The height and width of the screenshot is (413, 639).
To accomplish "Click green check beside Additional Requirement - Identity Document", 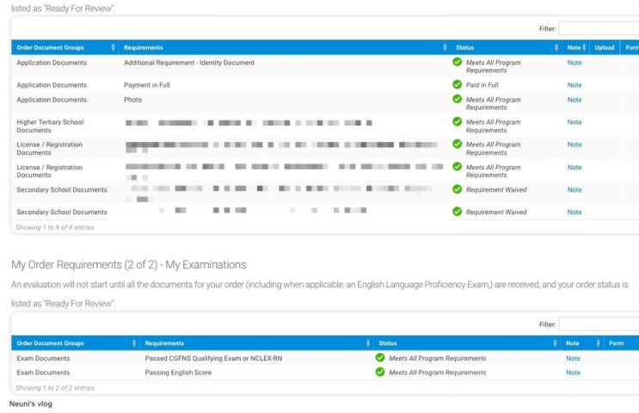I will [x=458, y=62].
